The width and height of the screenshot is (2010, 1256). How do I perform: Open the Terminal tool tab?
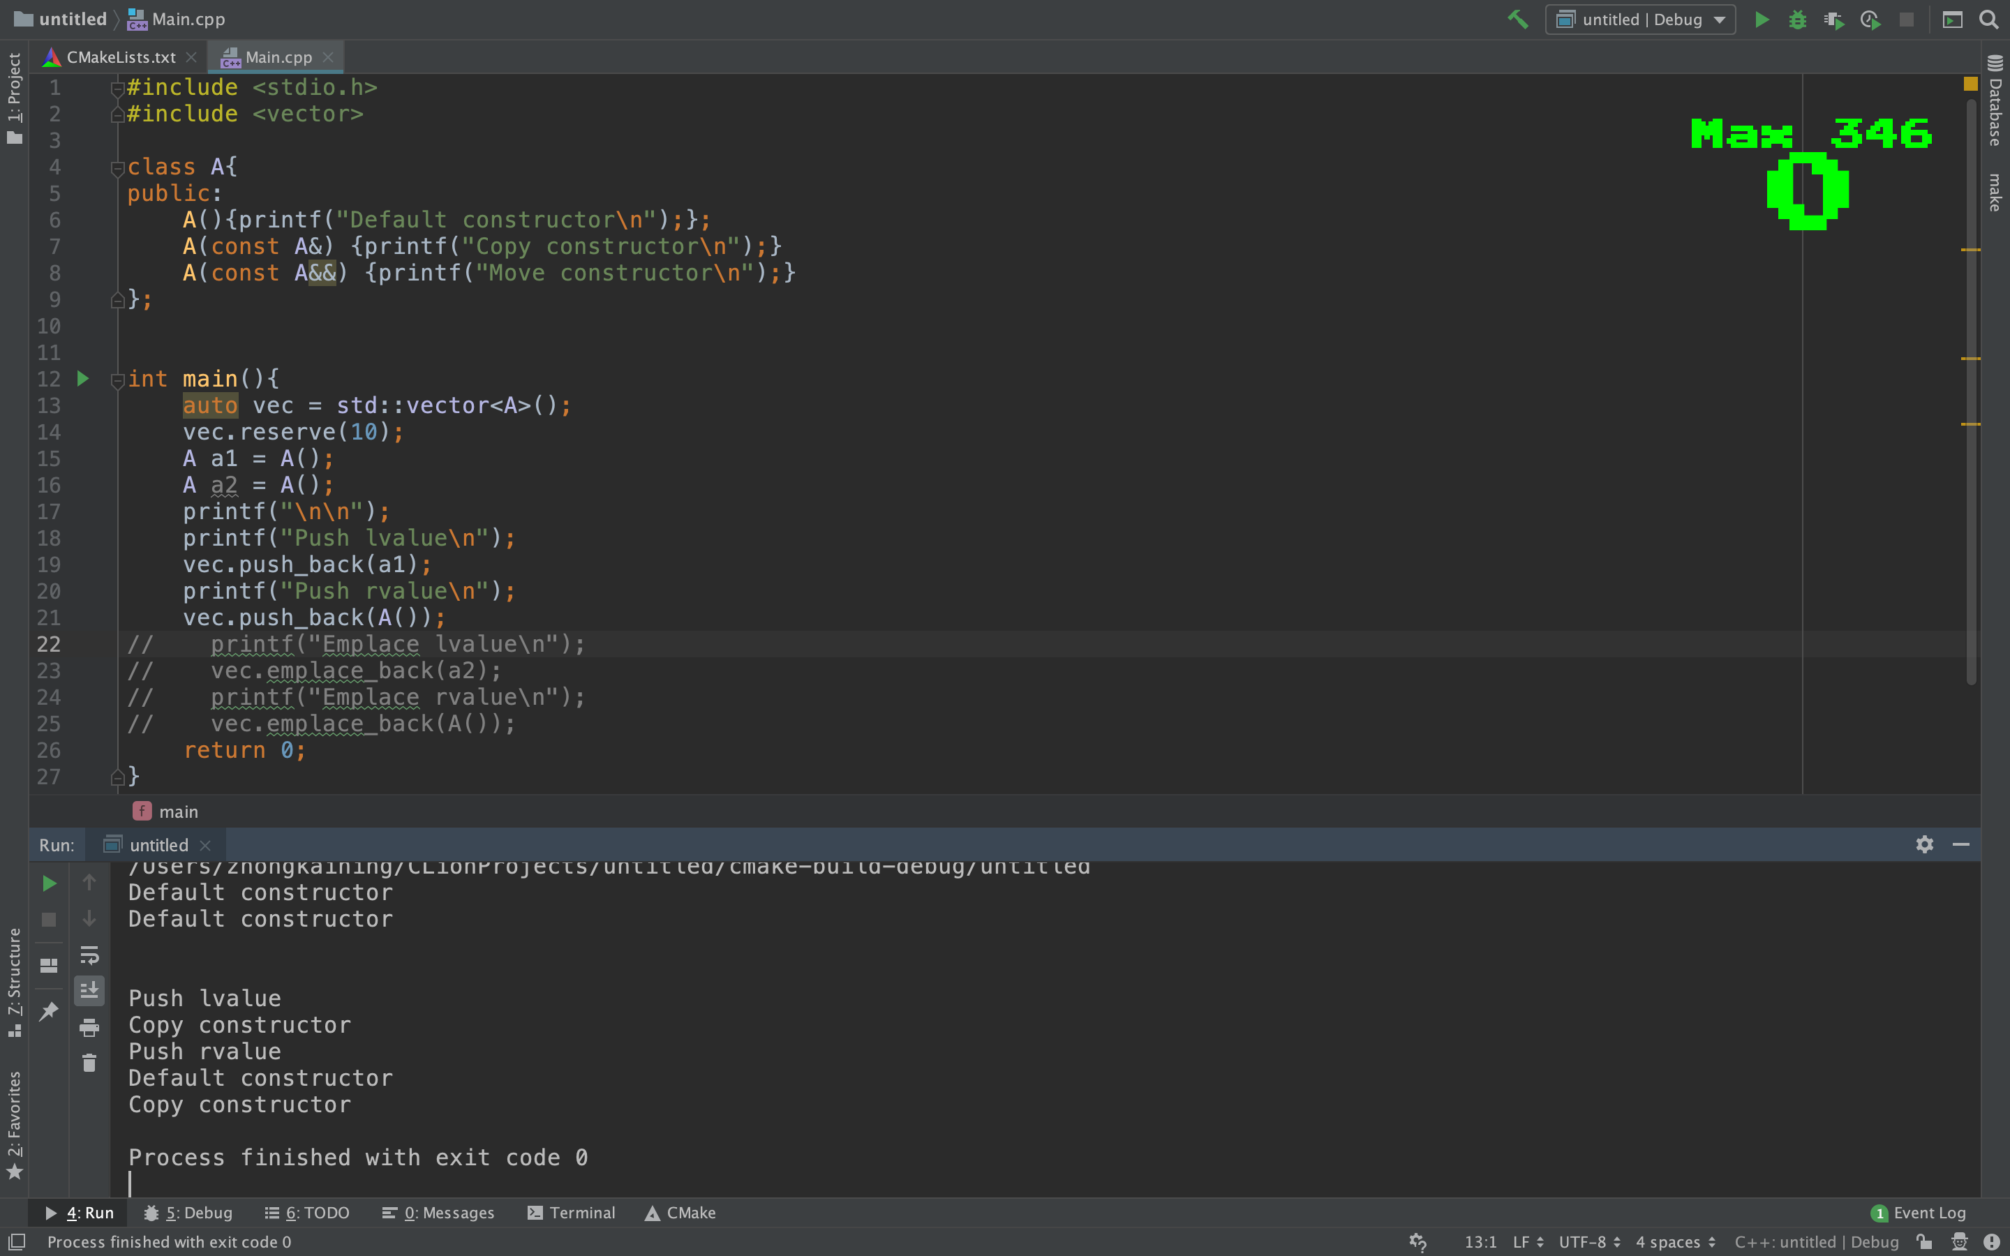click(x=572, y=1213)
